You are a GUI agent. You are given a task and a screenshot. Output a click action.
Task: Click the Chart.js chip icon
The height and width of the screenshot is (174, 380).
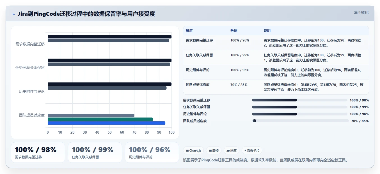coord(187,151)
